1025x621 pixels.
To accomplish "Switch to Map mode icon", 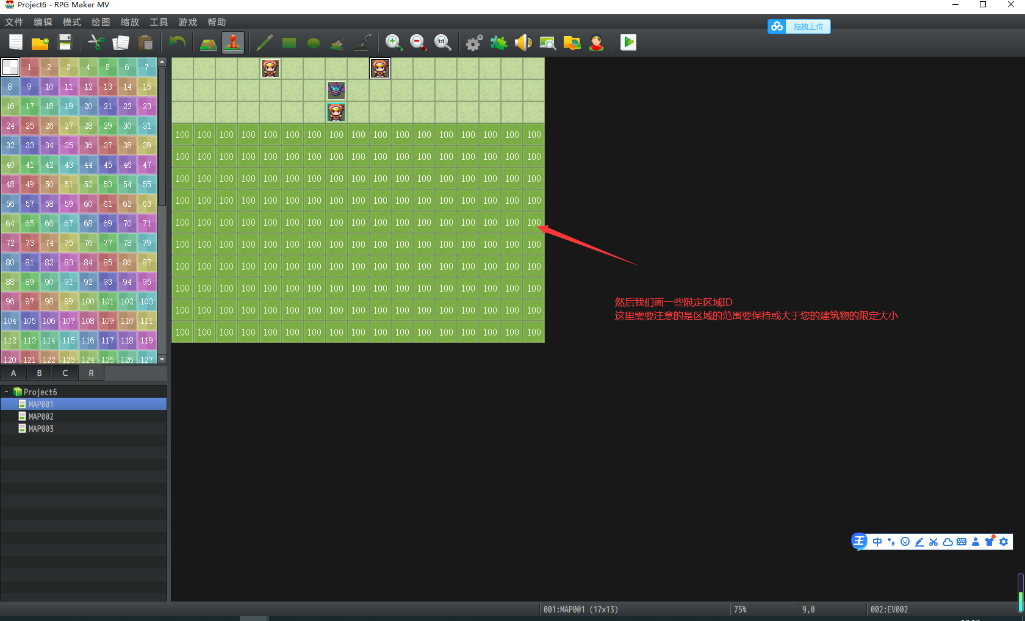I will click(209, 43).
